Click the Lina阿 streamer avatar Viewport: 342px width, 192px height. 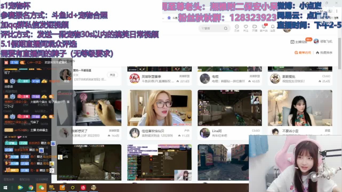point(205,133)
